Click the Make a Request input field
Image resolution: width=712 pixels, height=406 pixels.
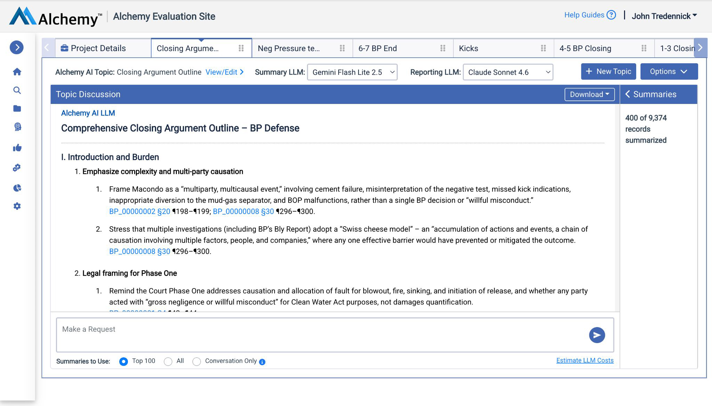click(x=320, y=334)
